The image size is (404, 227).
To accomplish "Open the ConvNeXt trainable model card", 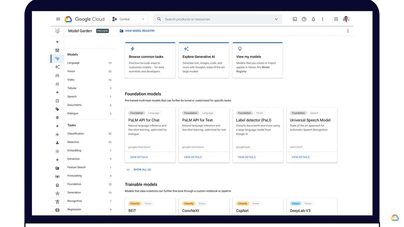I will click(x=204, y=207).
